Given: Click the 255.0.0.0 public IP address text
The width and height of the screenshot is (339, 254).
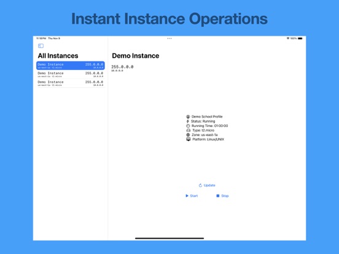Looking at the screenshot, I should pyautogui.click(x=122, y=67).
